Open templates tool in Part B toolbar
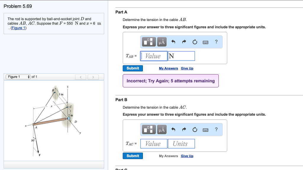303x170 pixels. [x=149, y=129]
